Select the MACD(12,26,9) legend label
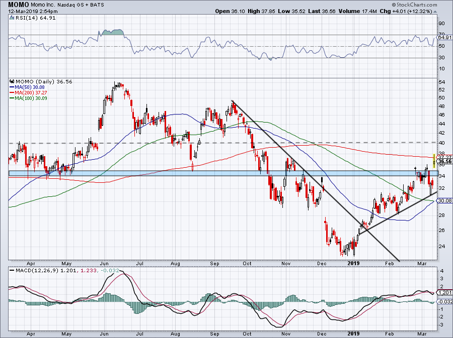 coord(37,271)
